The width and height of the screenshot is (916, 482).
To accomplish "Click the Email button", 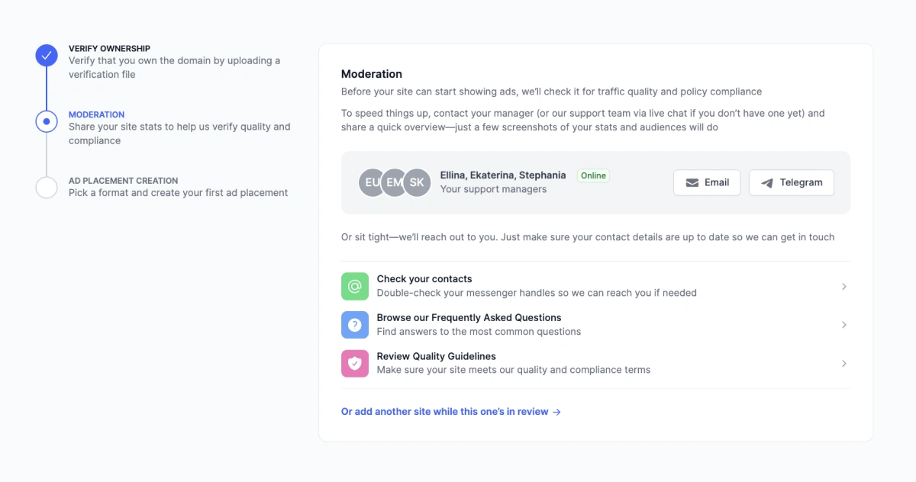I will tap(707, 182).
